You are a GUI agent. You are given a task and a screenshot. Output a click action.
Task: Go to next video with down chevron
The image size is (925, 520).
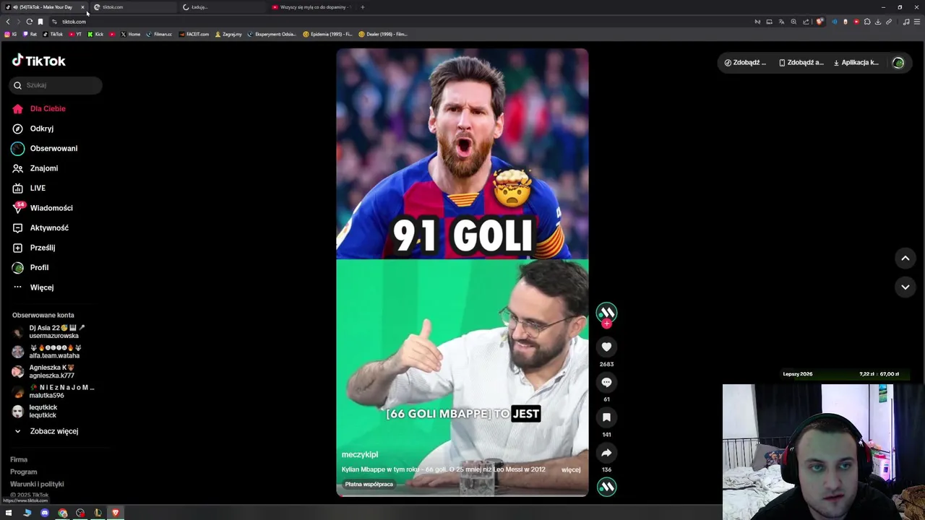[905, 287]
